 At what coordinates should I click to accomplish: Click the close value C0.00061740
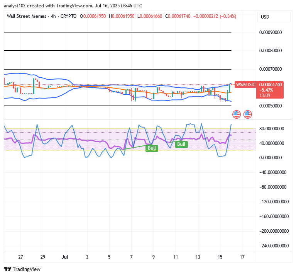pyautogui.click(x=178, y=16)
